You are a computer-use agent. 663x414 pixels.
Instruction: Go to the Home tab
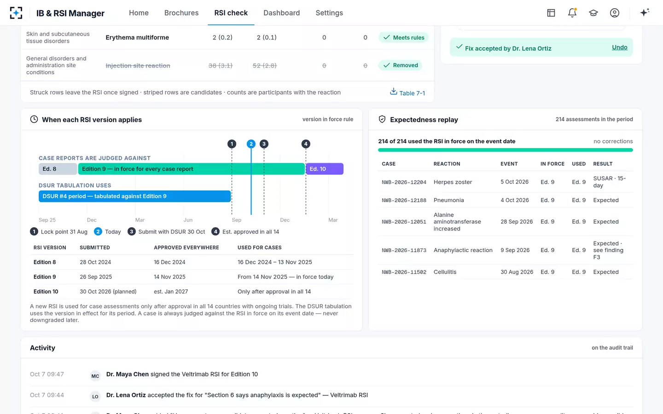[139, 13]
